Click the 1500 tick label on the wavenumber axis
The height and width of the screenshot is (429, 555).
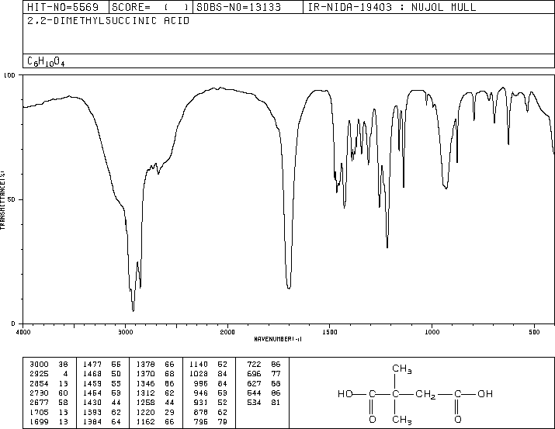(x=330, y=332)
